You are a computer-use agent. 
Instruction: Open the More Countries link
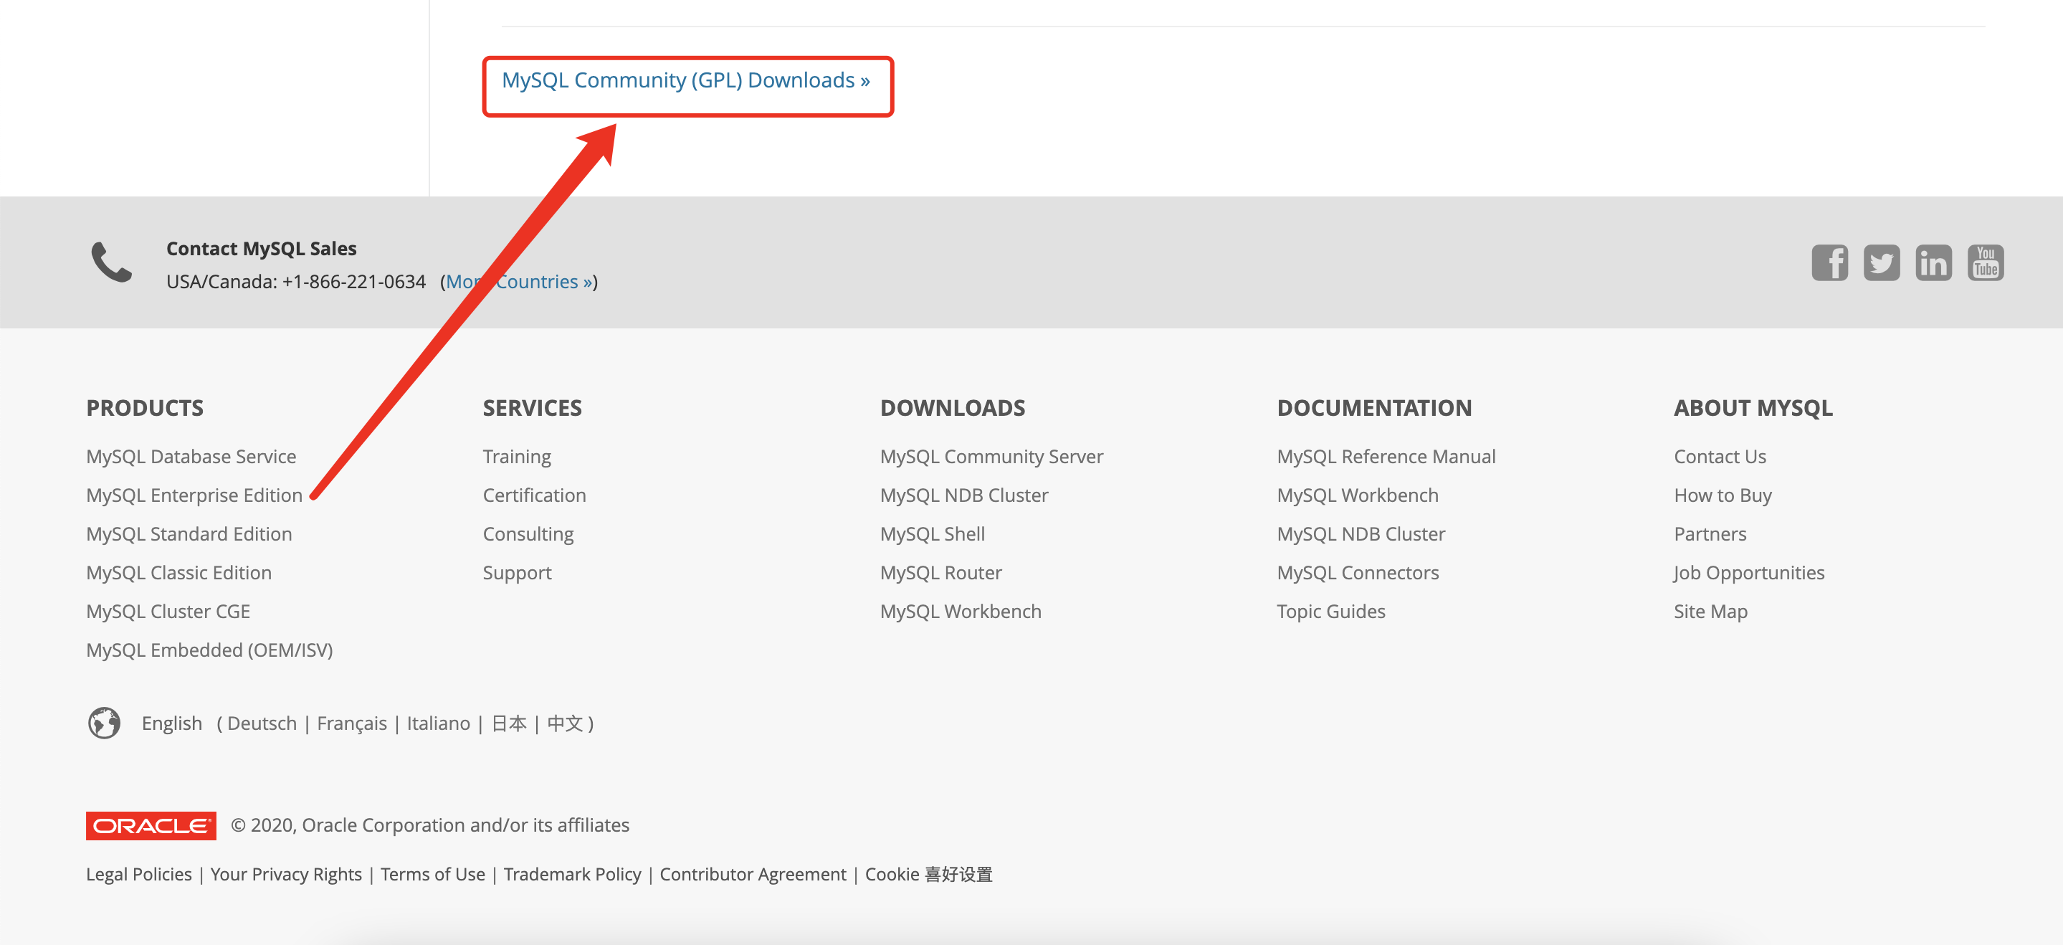pyautogui.click(x=519, y=282)
